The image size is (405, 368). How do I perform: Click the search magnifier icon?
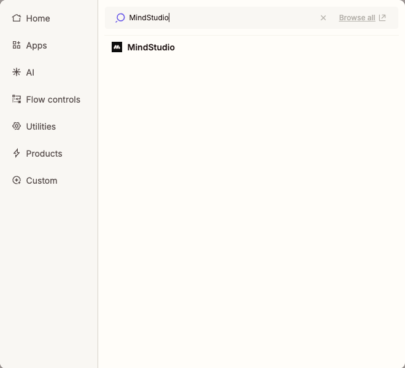point(120,18)
